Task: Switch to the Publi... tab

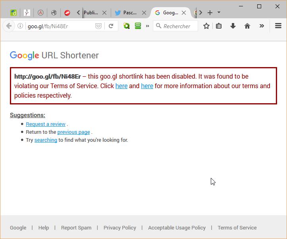Action: pos(91,13)
